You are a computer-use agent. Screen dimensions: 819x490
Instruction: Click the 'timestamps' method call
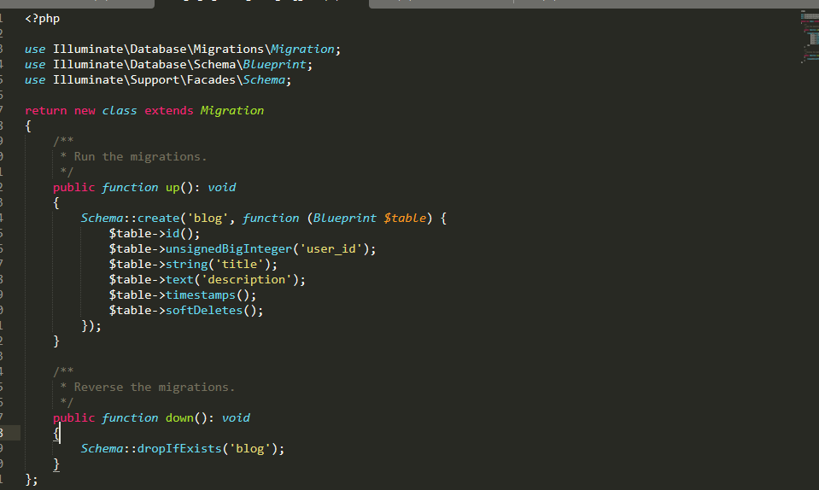coord(201,295)
